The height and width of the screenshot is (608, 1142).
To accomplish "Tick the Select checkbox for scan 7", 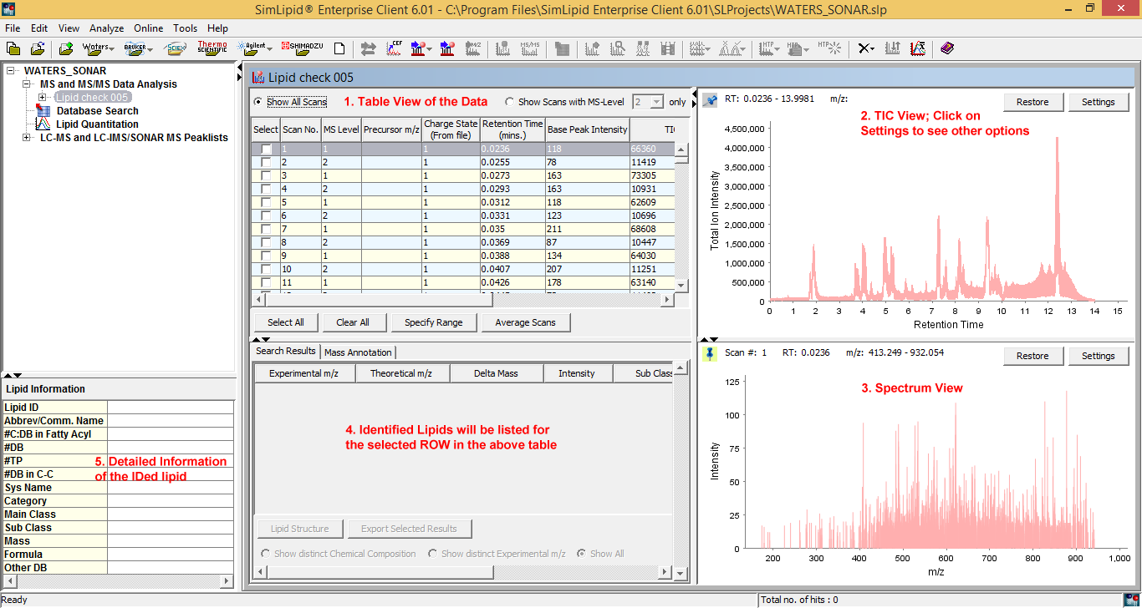I will (x=266, y=229).
